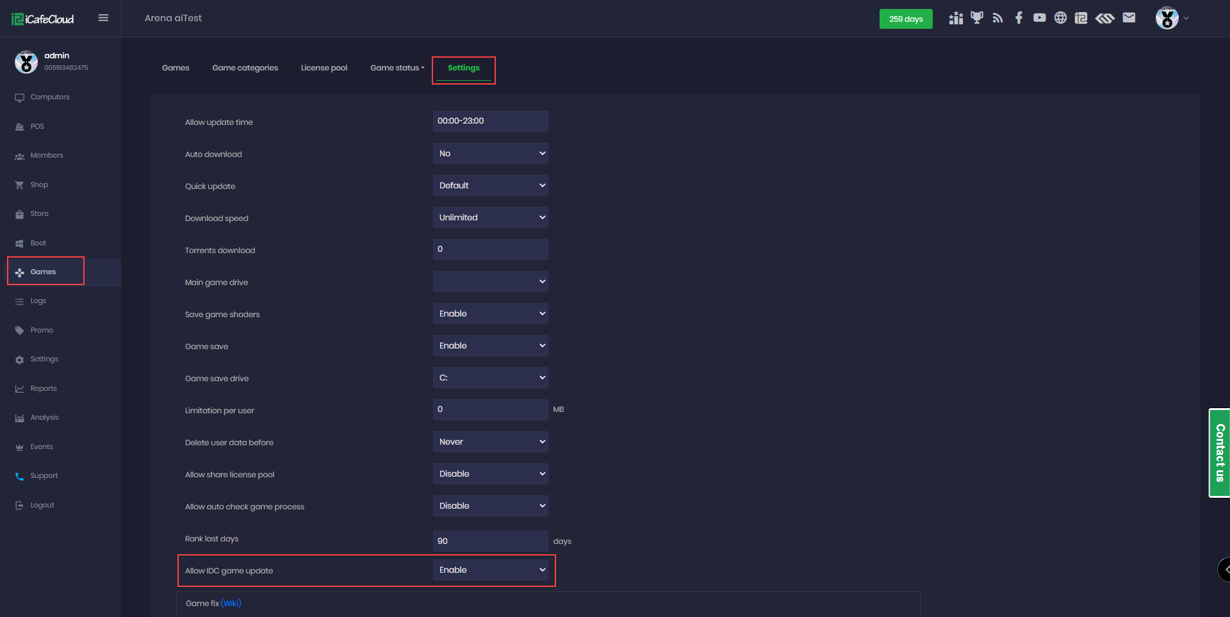Open Reports in the sidebar
This screenshot has height=617, width=1230.
tap(44, 388)
